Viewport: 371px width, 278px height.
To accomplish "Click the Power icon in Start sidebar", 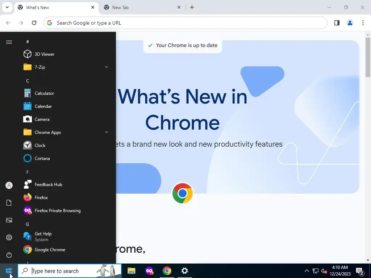I will pyautogui.click(x=9, y=255).
